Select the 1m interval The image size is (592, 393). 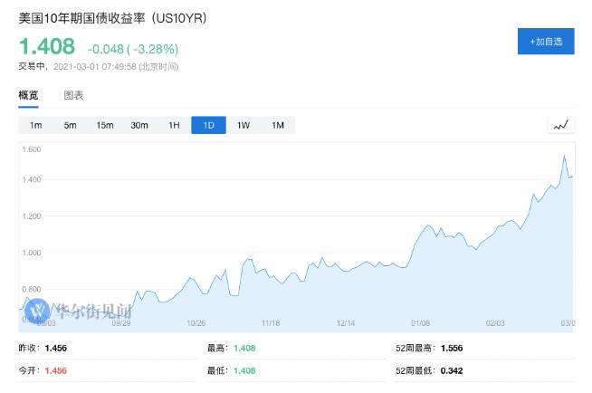pyautogui.click(x=36, y=125)
